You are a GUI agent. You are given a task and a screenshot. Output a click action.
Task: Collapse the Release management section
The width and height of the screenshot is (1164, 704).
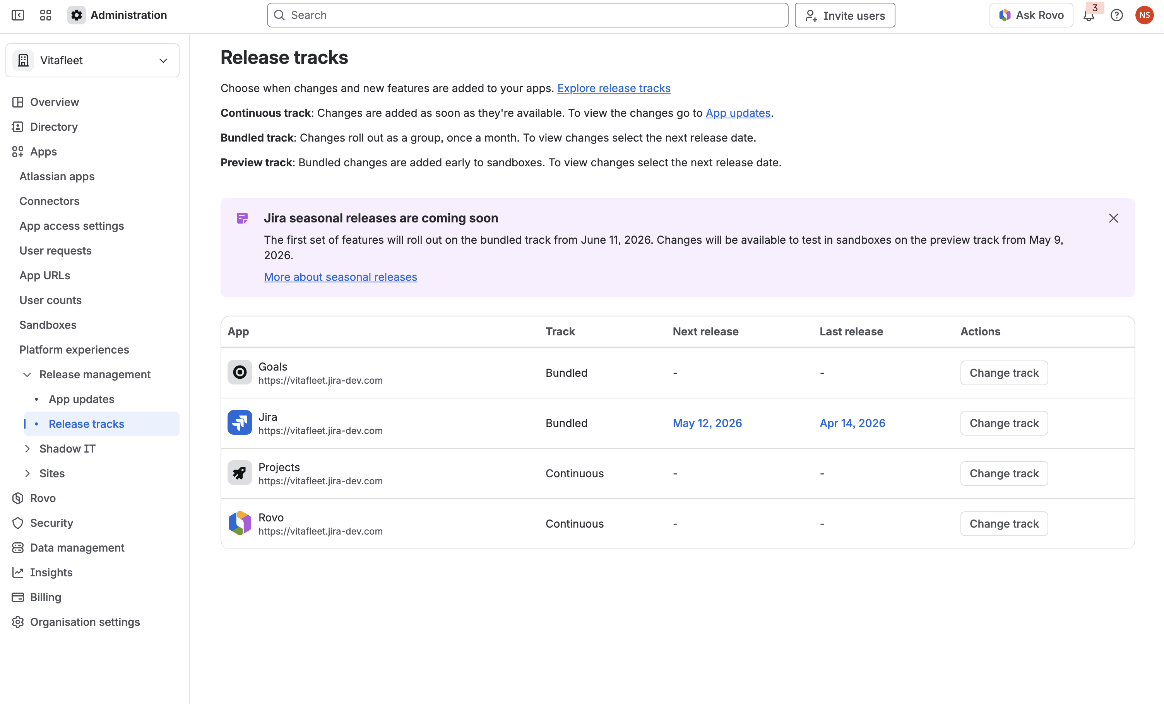click(27, 374)
